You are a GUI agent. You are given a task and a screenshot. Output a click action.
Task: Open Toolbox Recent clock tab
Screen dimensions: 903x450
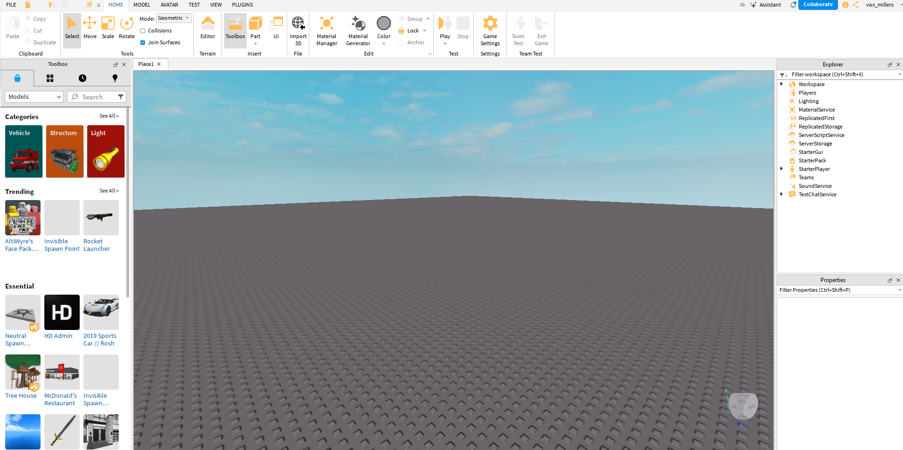(83, 78)
